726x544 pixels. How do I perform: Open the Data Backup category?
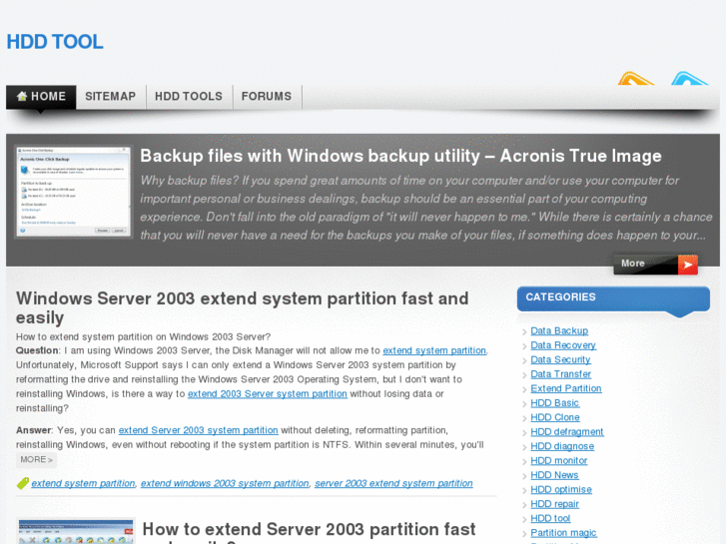(x=559, y=331)
